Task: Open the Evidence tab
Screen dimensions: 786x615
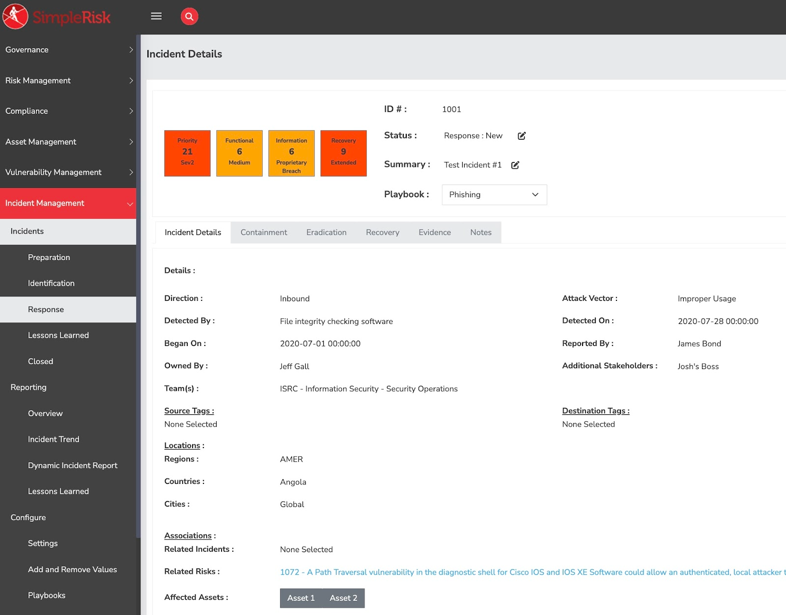Action: [434, 232]
